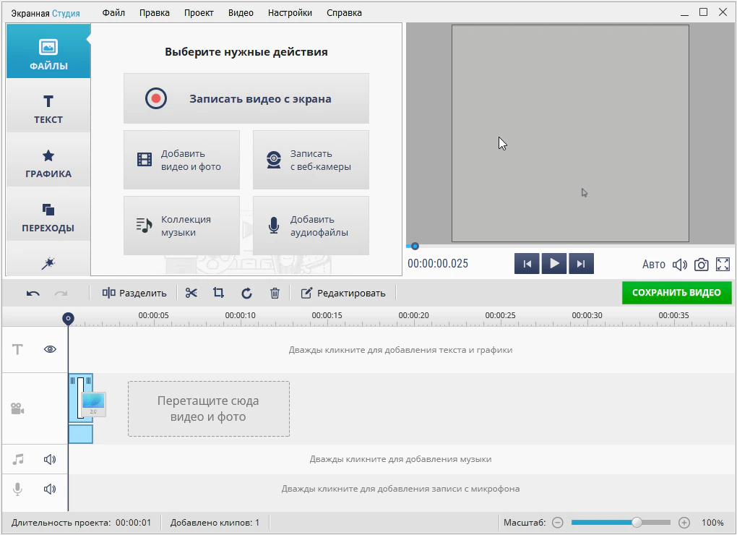This screenshot has width=737, height=535.
Task: Toggle text track visibility eye icon
Action: click(50, 349)
